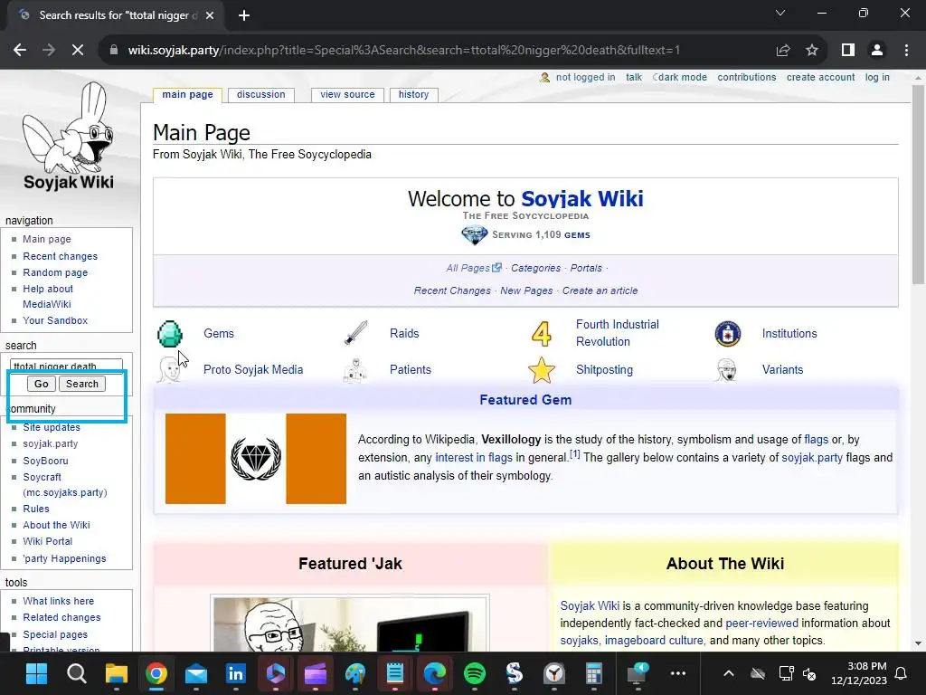Viewport: 926px width, 695px height.
Task: Open the view source tab
Action: tap(347, 94)
